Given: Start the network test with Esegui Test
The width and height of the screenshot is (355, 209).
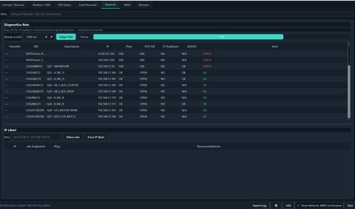Looking at the screenshot, I should click(66, 37).
